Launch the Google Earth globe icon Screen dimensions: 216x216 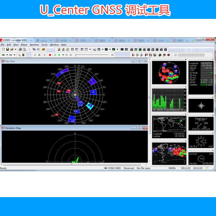[x=95, y=49]
